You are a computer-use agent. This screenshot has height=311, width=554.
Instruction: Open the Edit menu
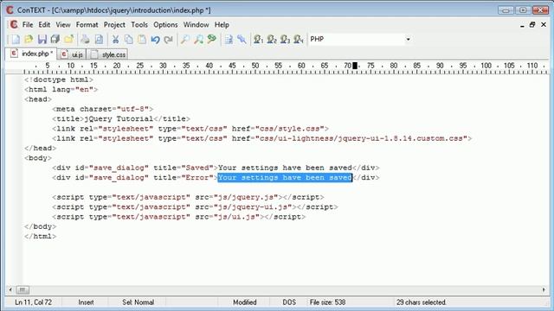[44, 25]
